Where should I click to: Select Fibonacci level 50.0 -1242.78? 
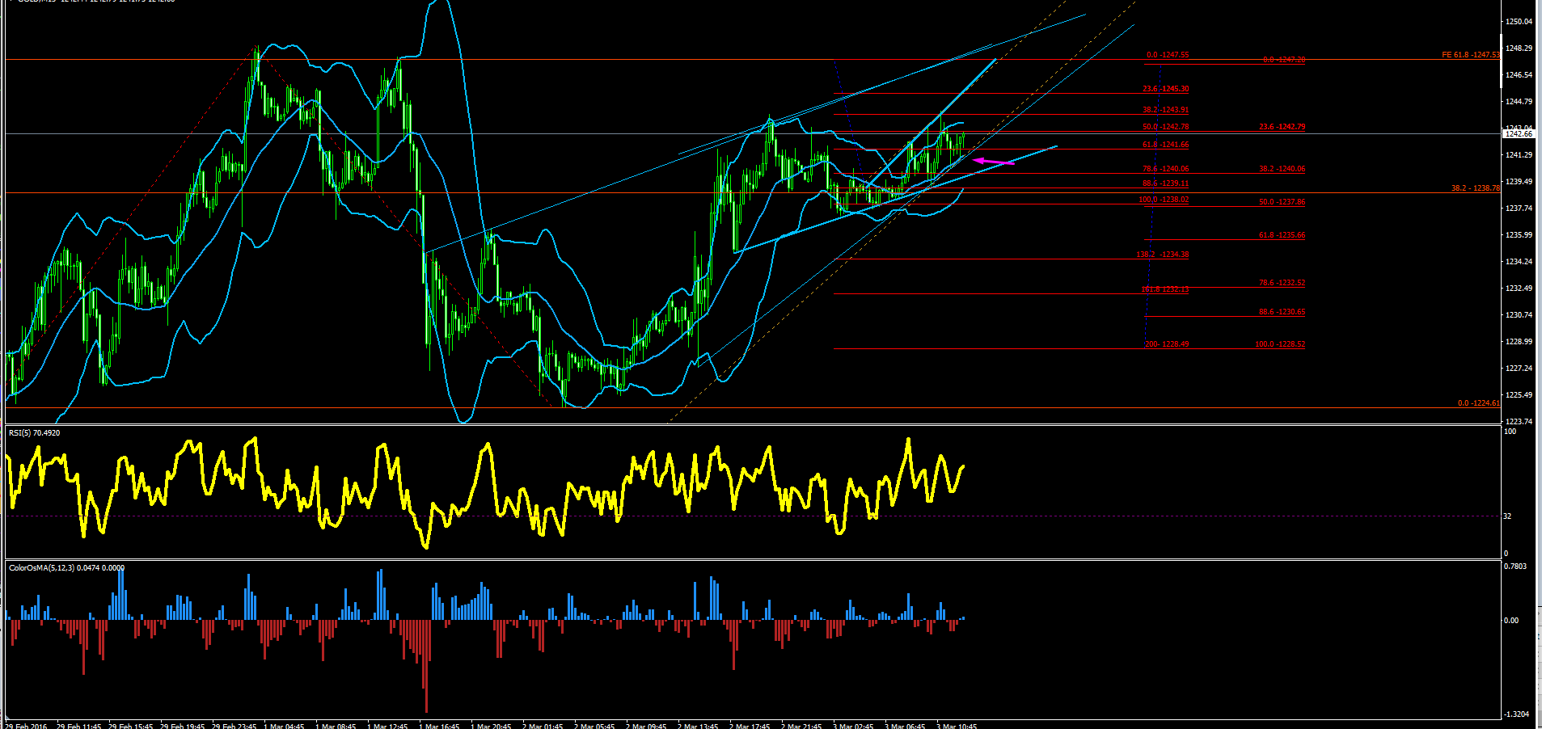1165,127
